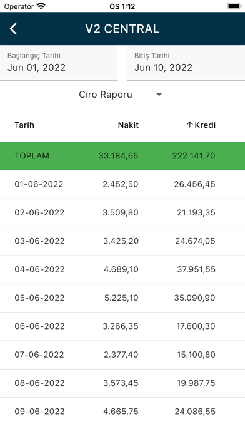Image resolution: width=245 pixels, height=436 pixels.
Task: Sort by the Tarih column header
Action: pos(24,125)
